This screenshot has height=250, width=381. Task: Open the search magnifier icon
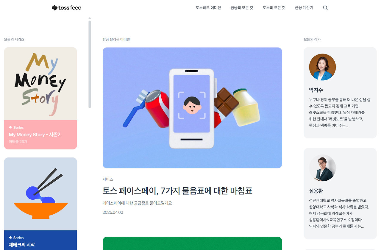coord(325,8)
